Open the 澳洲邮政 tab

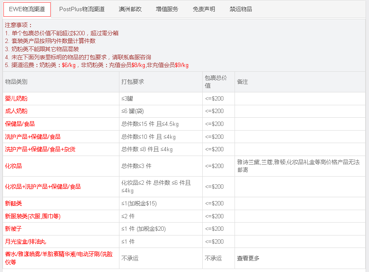[x=130, y=9]
